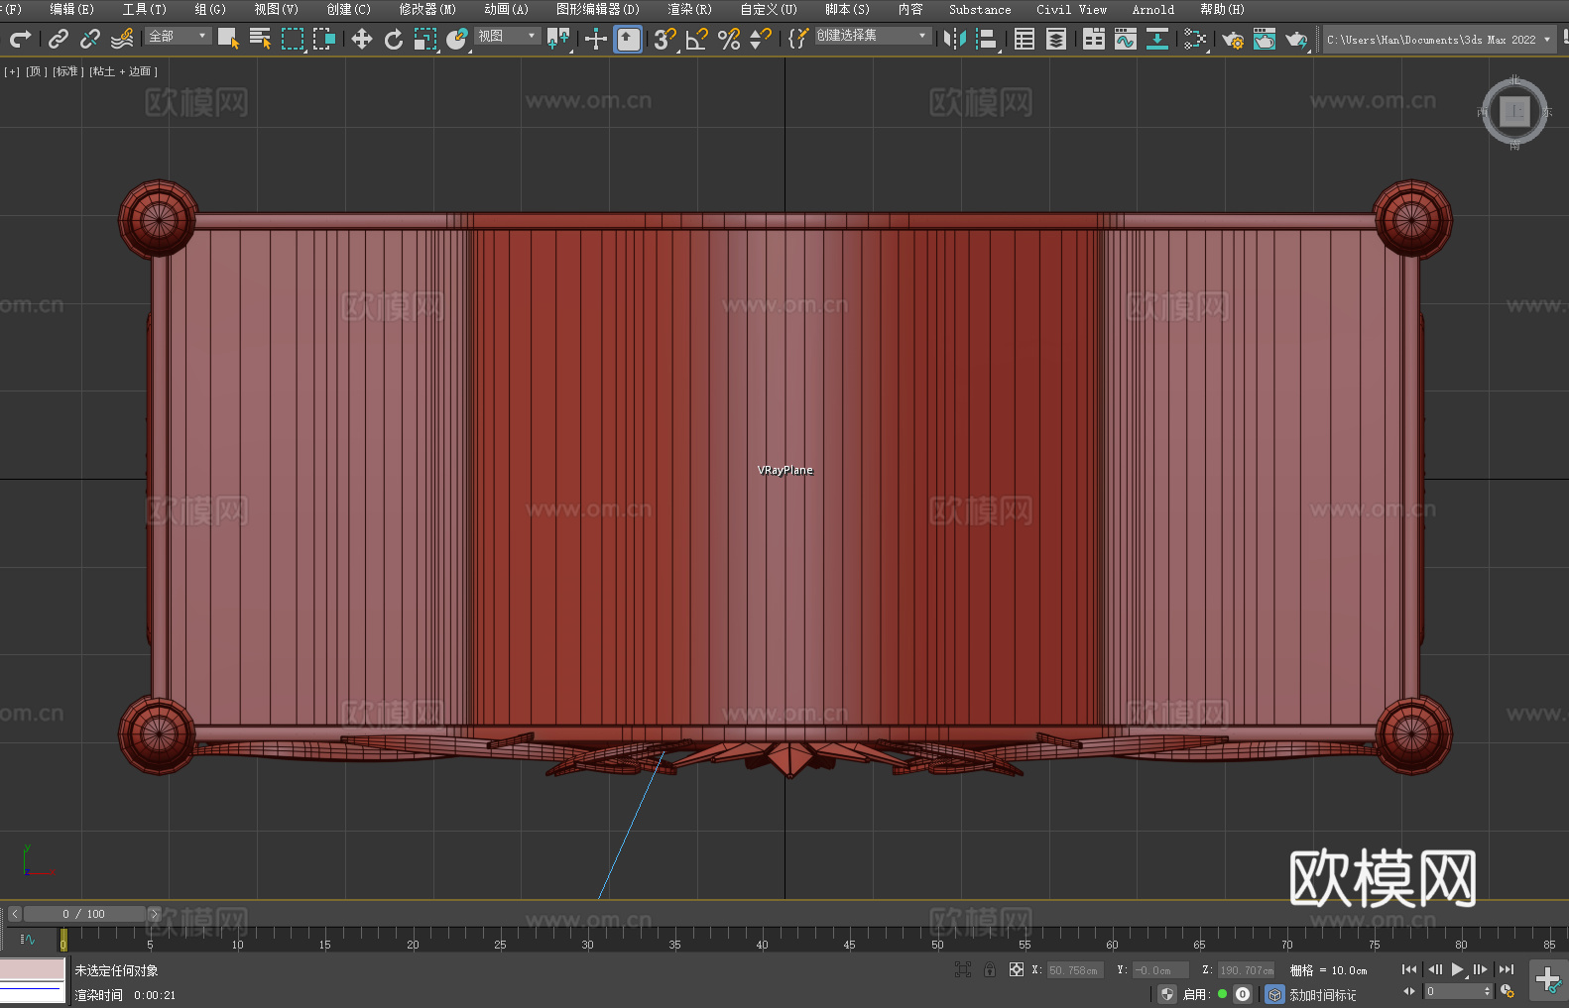This screenshot has width=1569, height=1008.
Task: Select the Bind to Space Warp tool
Action: click(122, 39)
